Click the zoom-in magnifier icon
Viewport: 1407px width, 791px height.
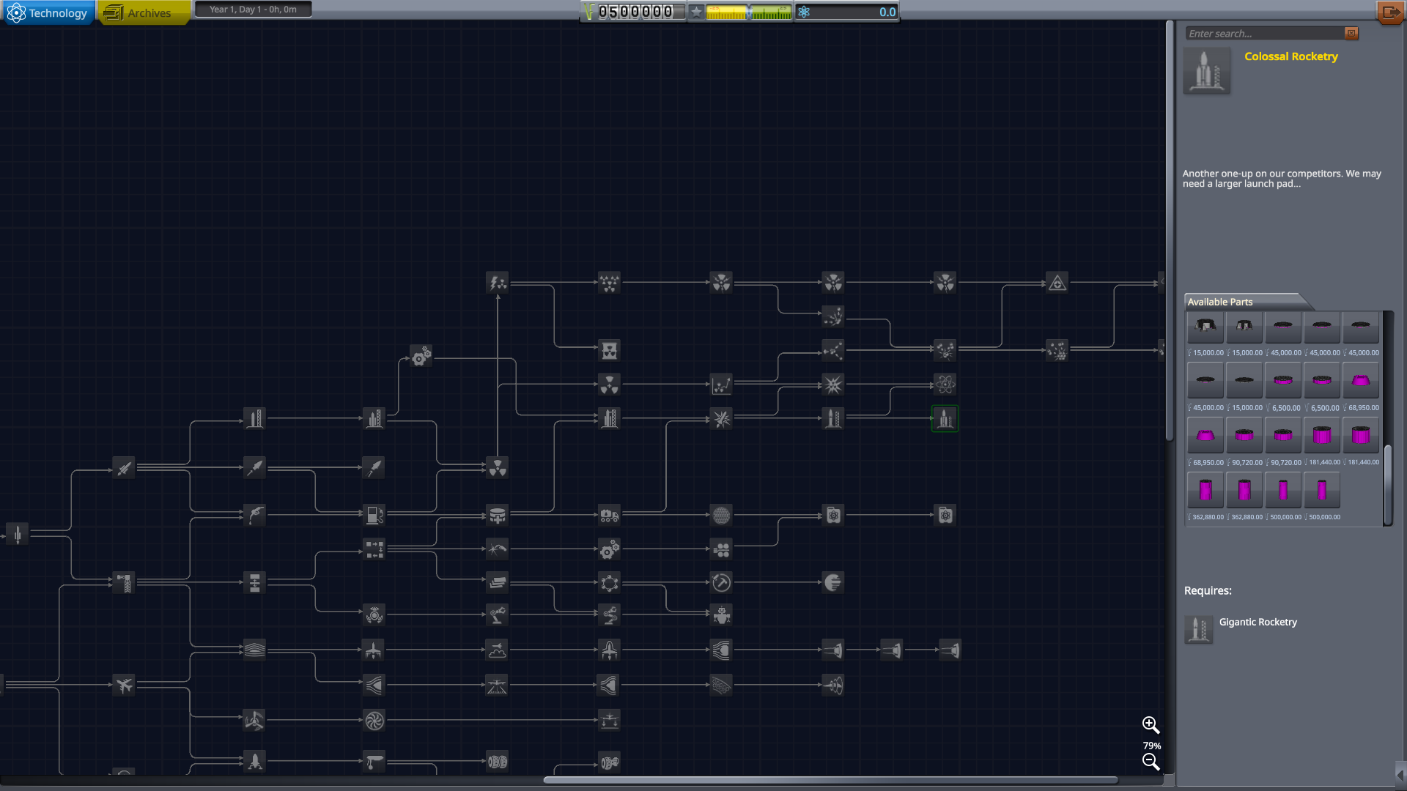[x=1151, y=725]
